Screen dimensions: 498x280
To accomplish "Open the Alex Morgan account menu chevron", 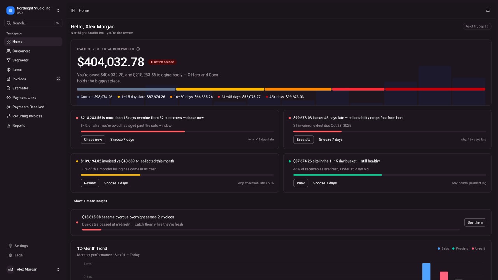I will tap(58, 269).
